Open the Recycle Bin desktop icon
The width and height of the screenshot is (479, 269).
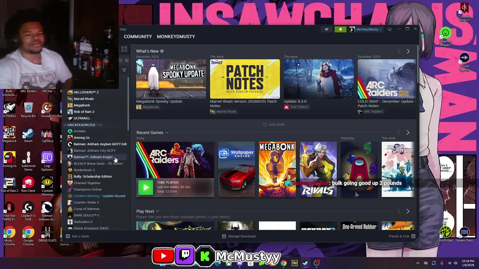click(x=28, y=109)
